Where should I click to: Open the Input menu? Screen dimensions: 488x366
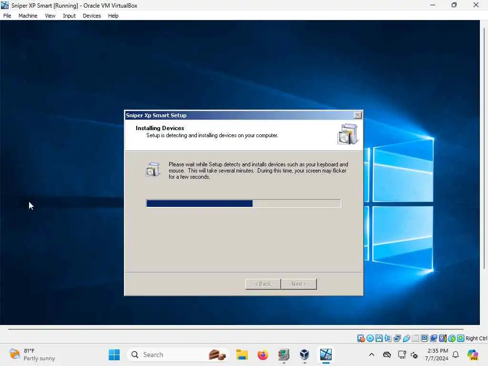(x=69, y=16)
